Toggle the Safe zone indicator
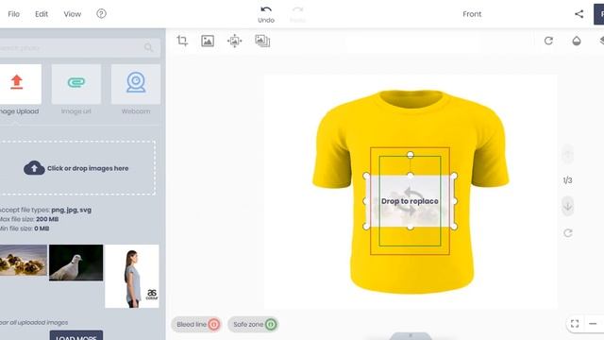604x340 pixels. click(x=253, y=325)
